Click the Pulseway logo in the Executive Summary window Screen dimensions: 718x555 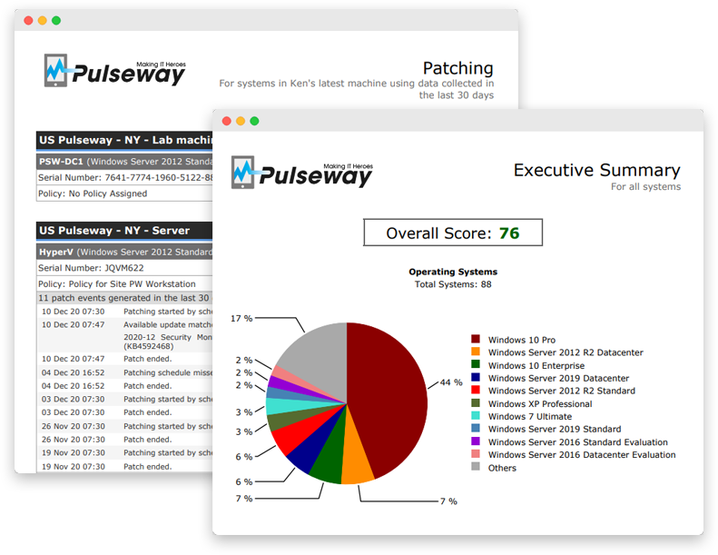point(301,171)
